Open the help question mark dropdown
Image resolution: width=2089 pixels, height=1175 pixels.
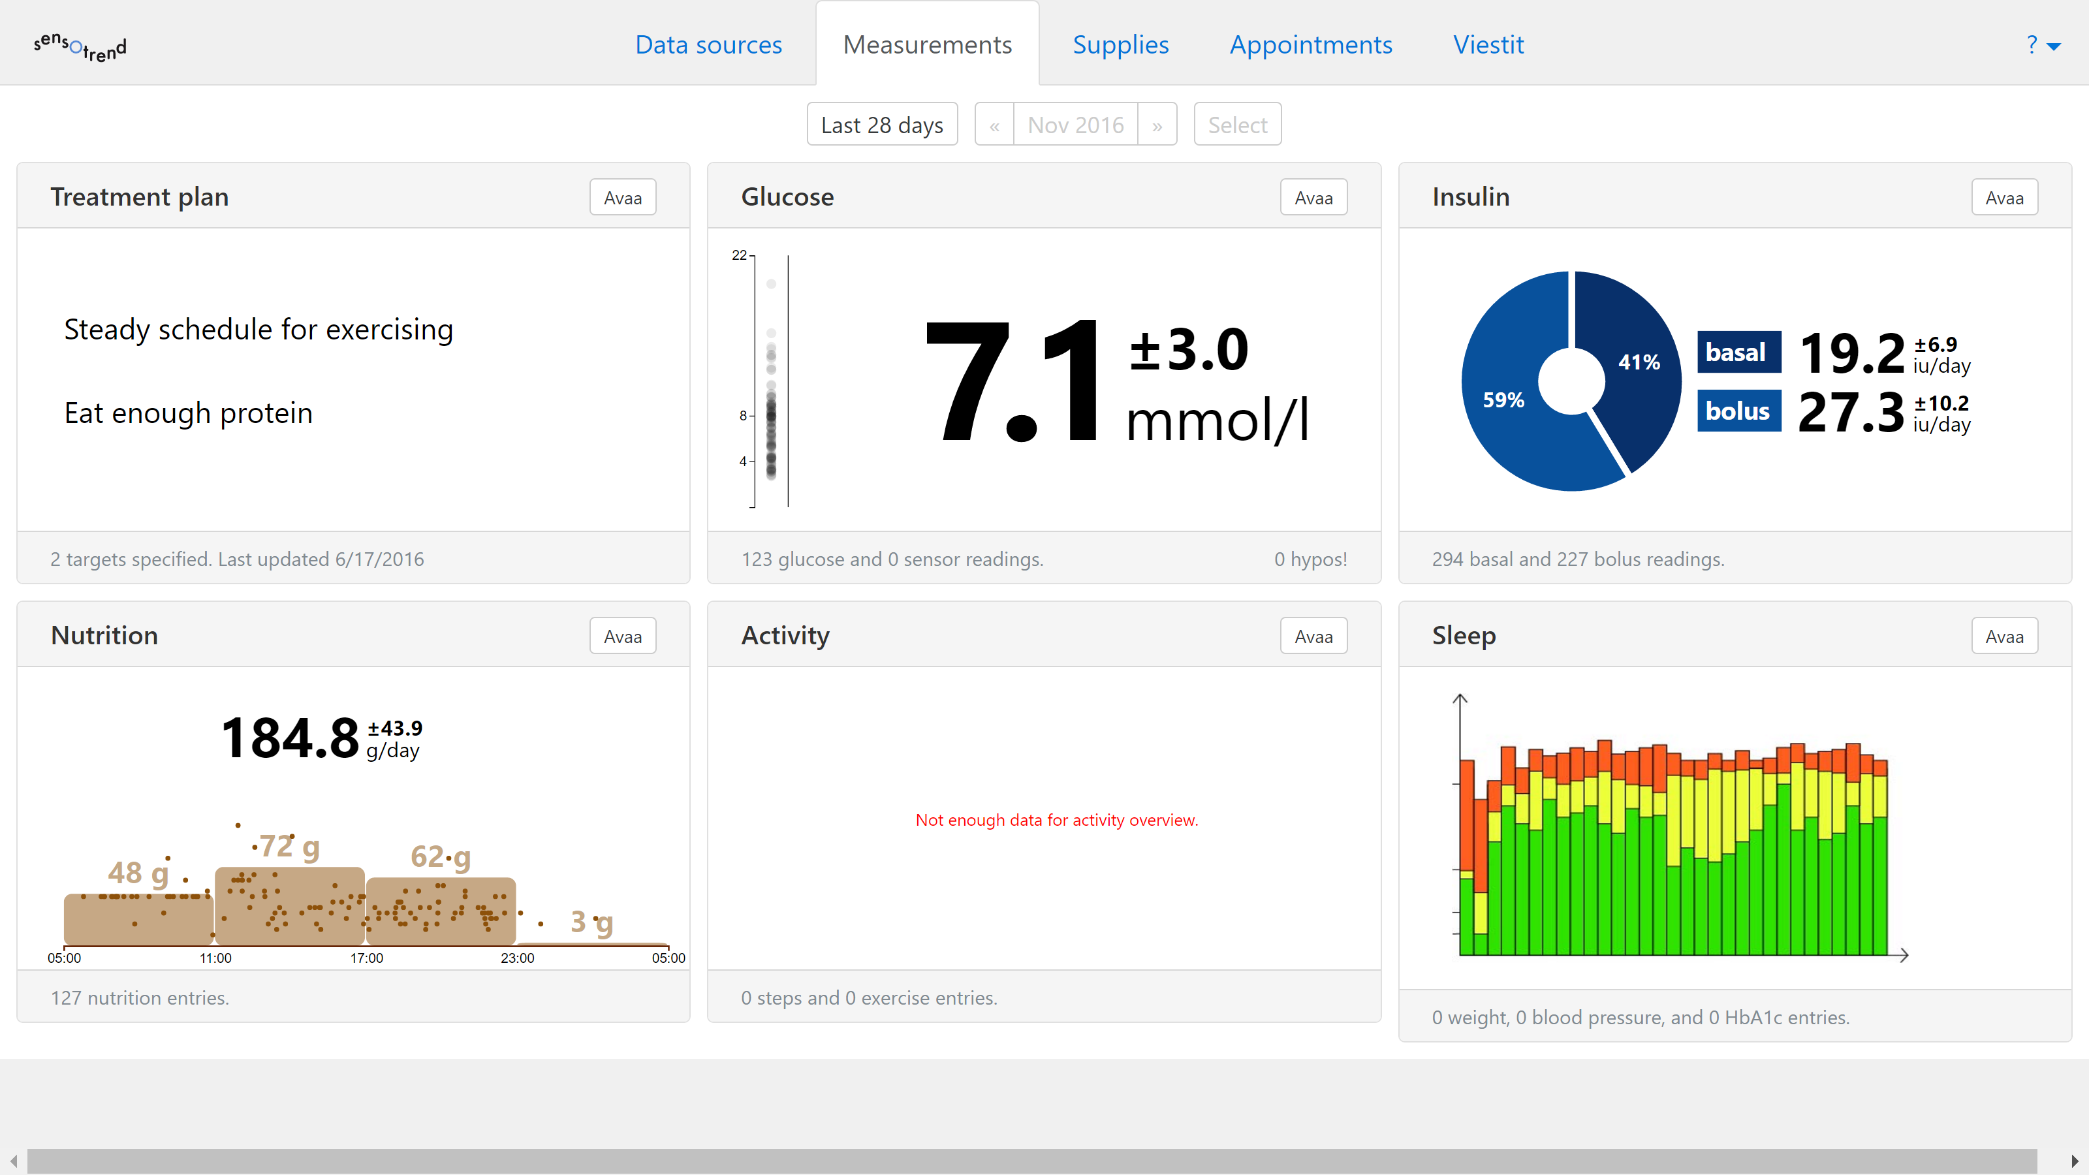pos(2042,46)
